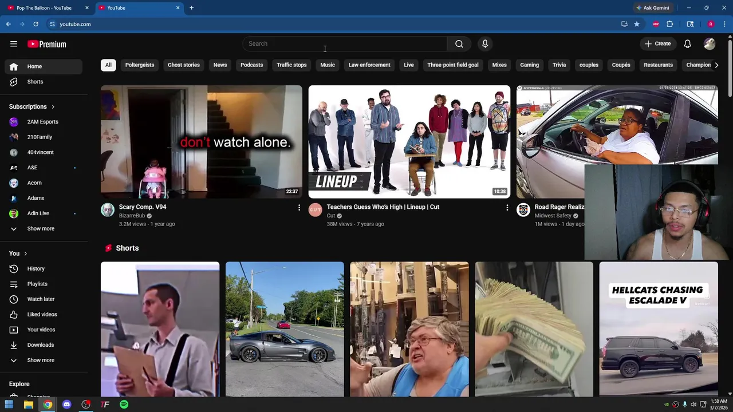Screen dimensions: 733x412
Task: Open Chrome extensions puzzle icon
Action: pyautogui.click(x=670, y=24)
